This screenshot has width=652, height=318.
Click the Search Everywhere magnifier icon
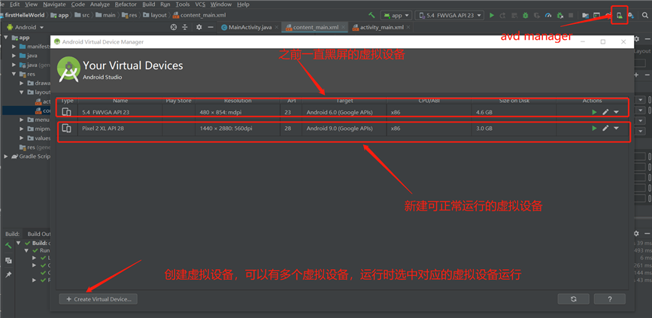click(x=645, y=15)
